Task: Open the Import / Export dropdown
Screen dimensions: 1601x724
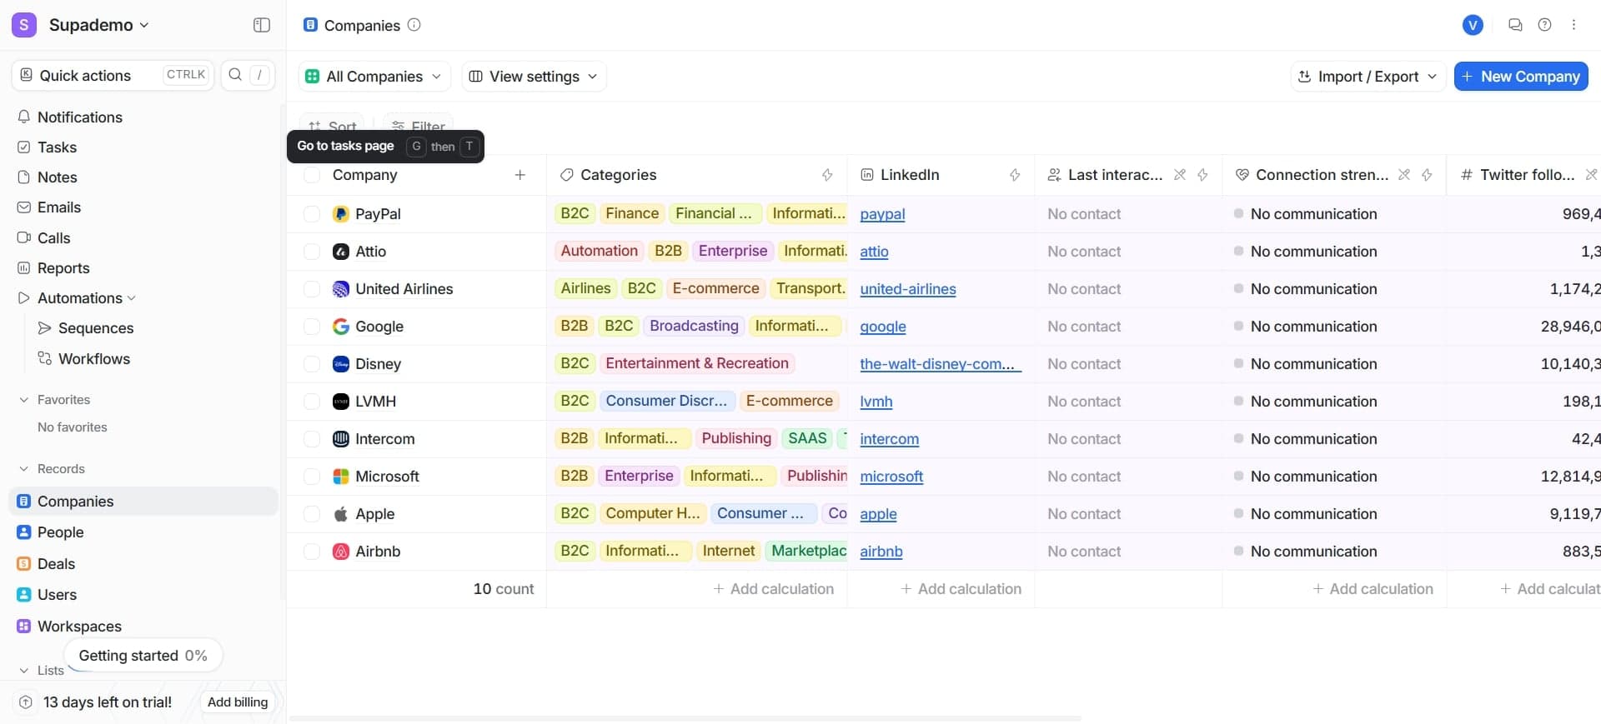Action: 1367,77
